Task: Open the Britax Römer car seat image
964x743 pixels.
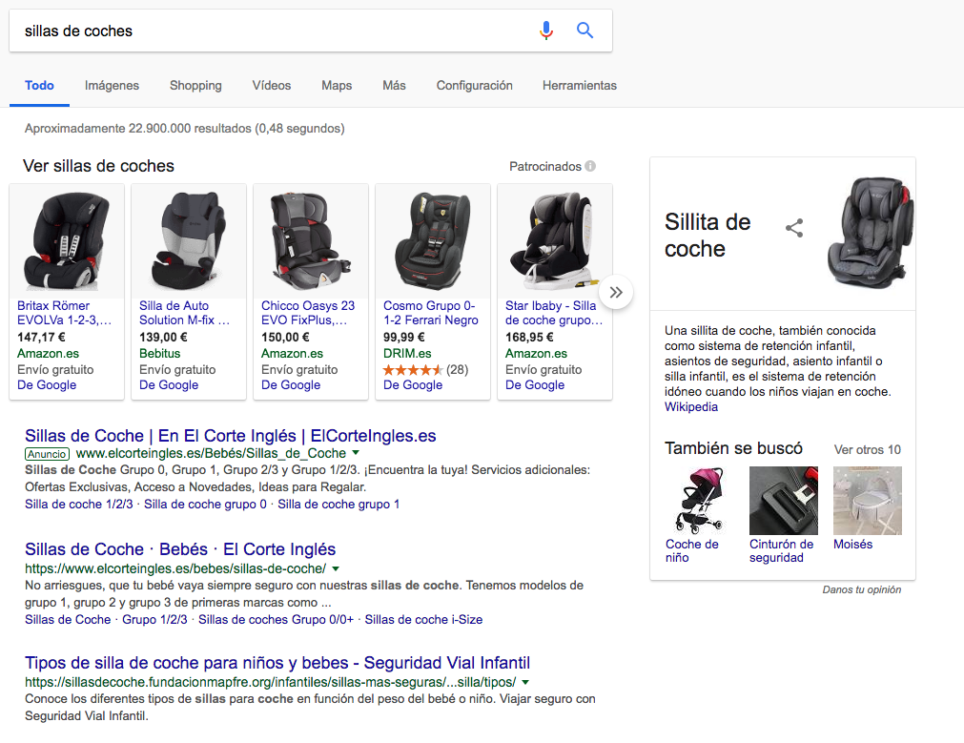Action: coord(66,240)
